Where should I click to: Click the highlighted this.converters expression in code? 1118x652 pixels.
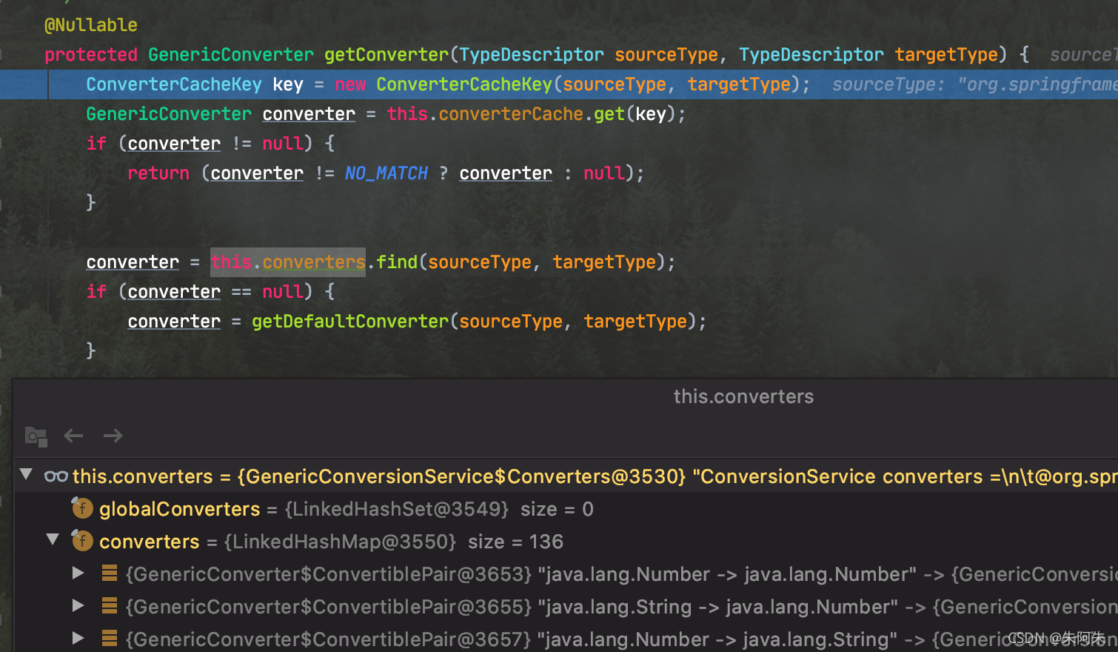coord(288,262)
